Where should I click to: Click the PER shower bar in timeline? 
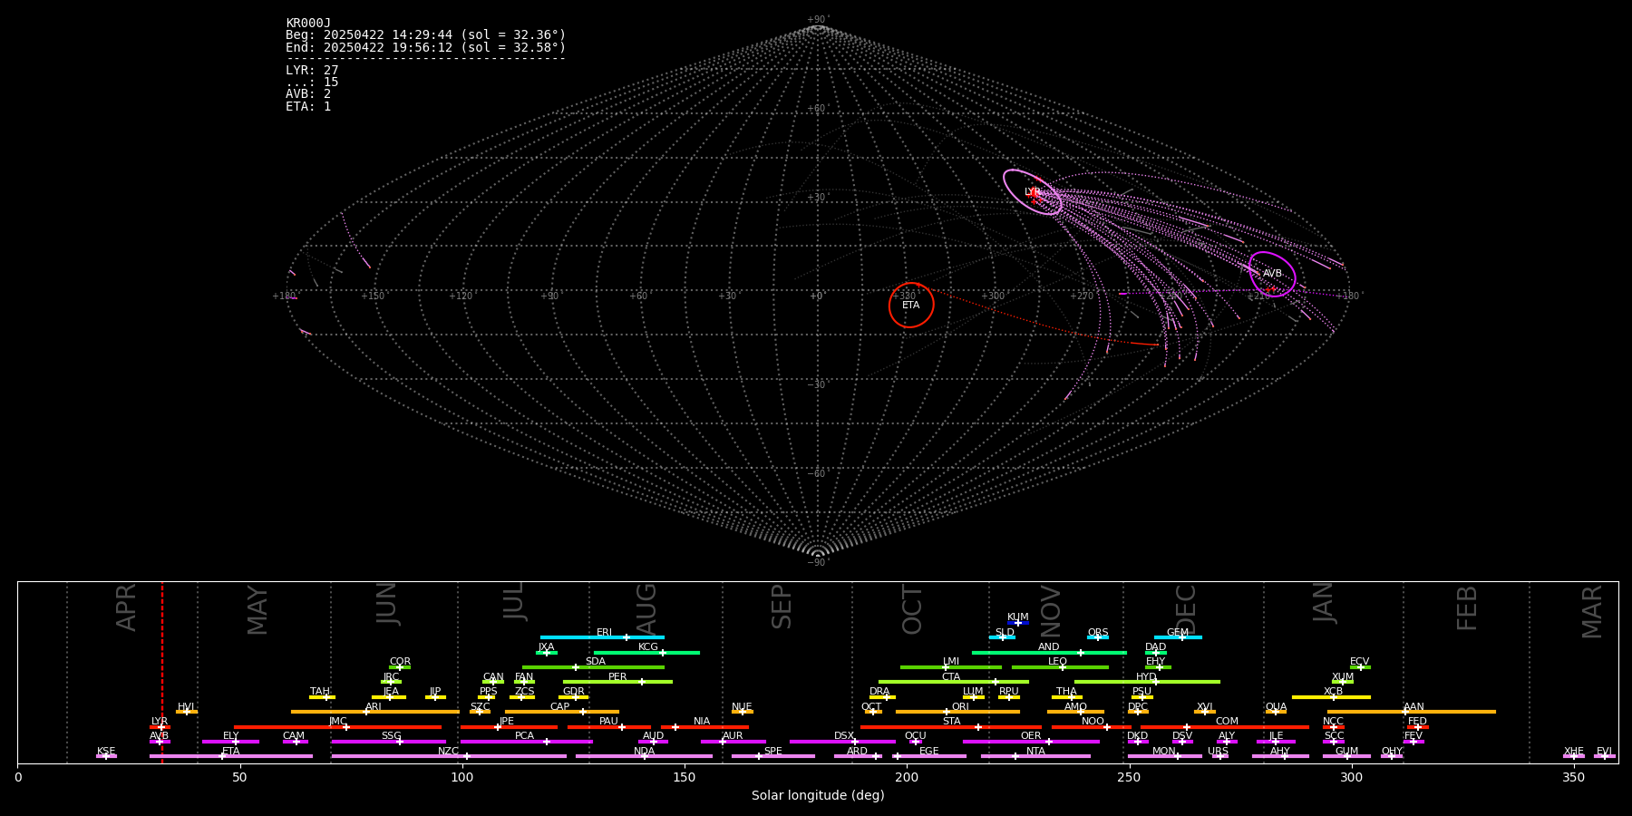617,682
